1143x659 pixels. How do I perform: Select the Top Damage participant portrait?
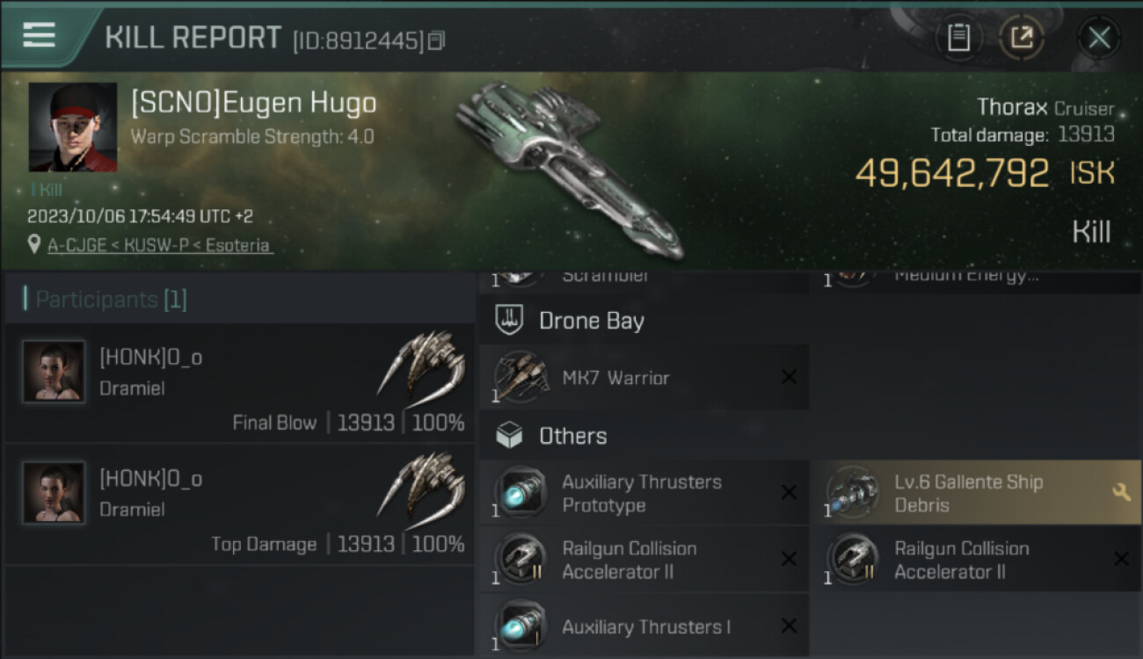point(54,493)
